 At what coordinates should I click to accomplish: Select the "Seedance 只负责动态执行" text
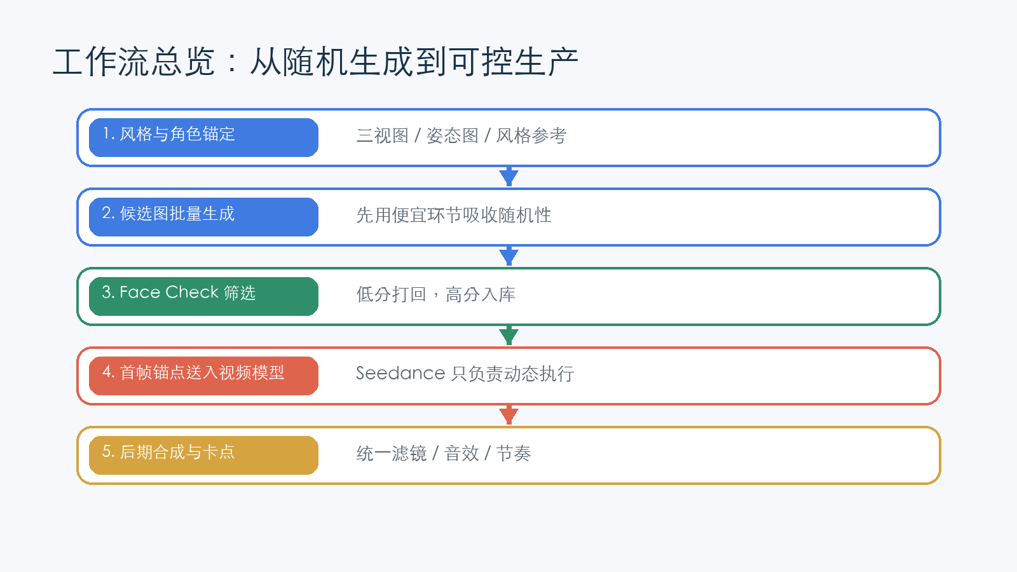pyautogui.click(x=465, y=374)
